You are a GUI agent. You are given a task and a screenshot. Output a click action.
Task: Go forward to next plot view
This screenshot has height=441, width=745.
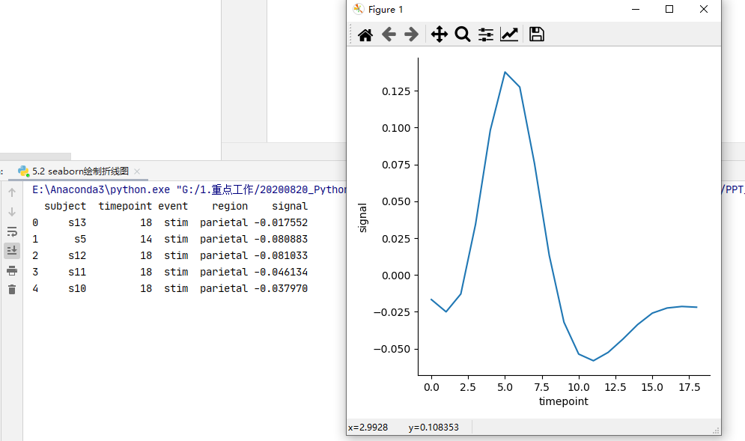(412, 34)
